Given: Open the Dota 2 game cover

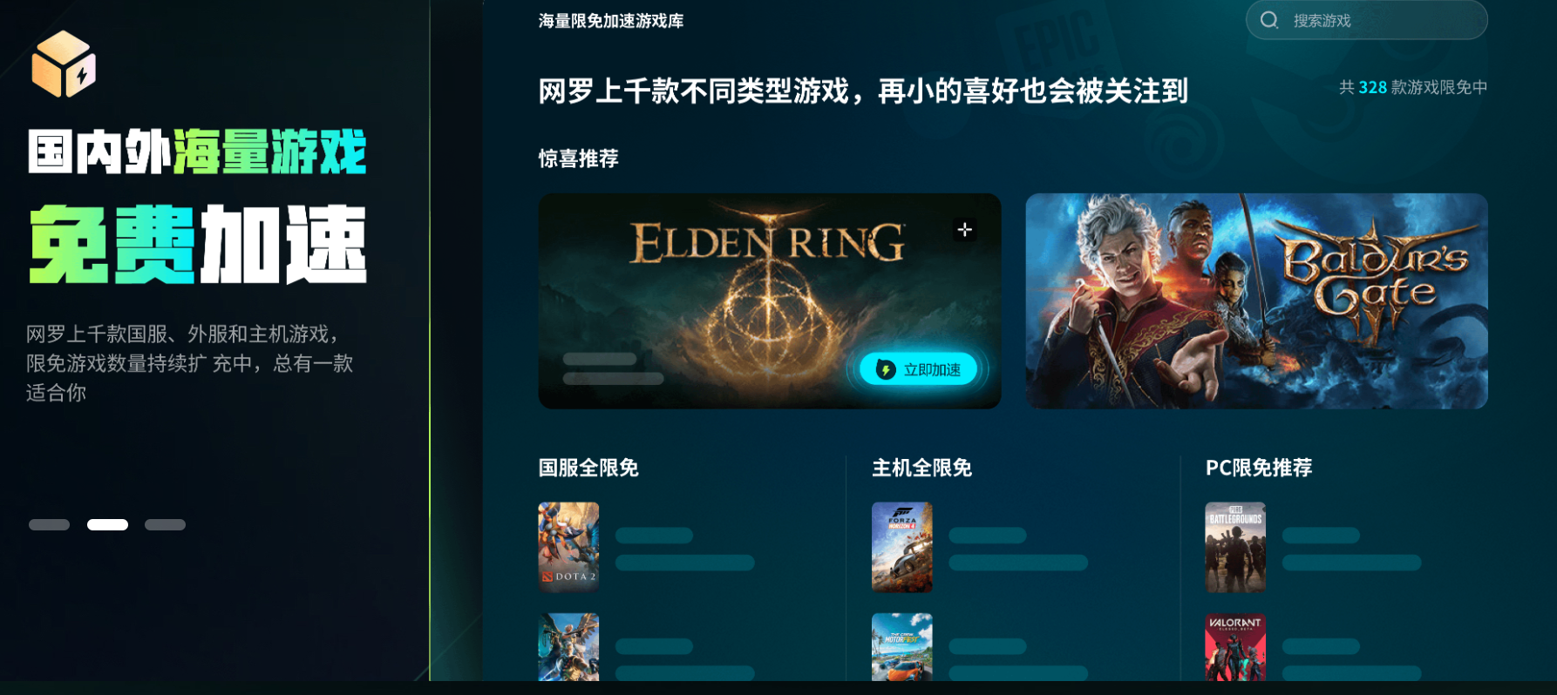Looking at the screenshot, I should click(x=568, y=547).
